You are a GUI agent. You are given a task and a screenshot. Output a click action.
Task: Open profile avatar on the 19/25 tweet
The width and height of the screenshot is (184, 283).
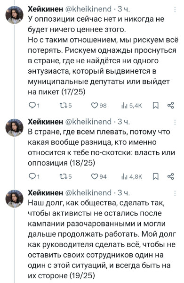(15, 199)
